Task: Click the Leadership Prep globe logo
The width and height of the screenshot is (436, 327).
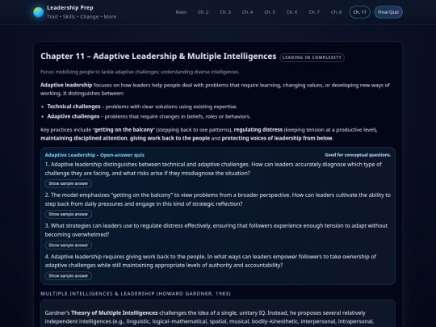Action: coord(39,12)
